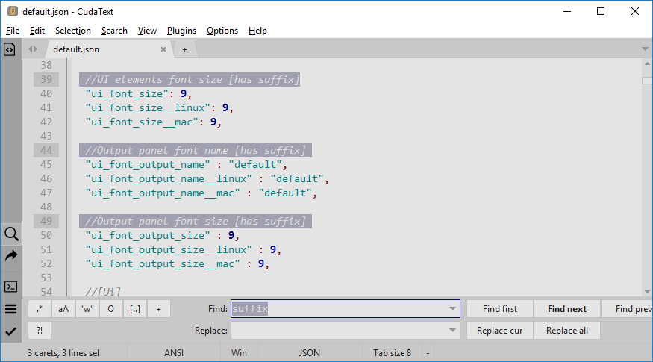Click the Replace all button
This screenshot has height=362, width=653.
[566, 331]
